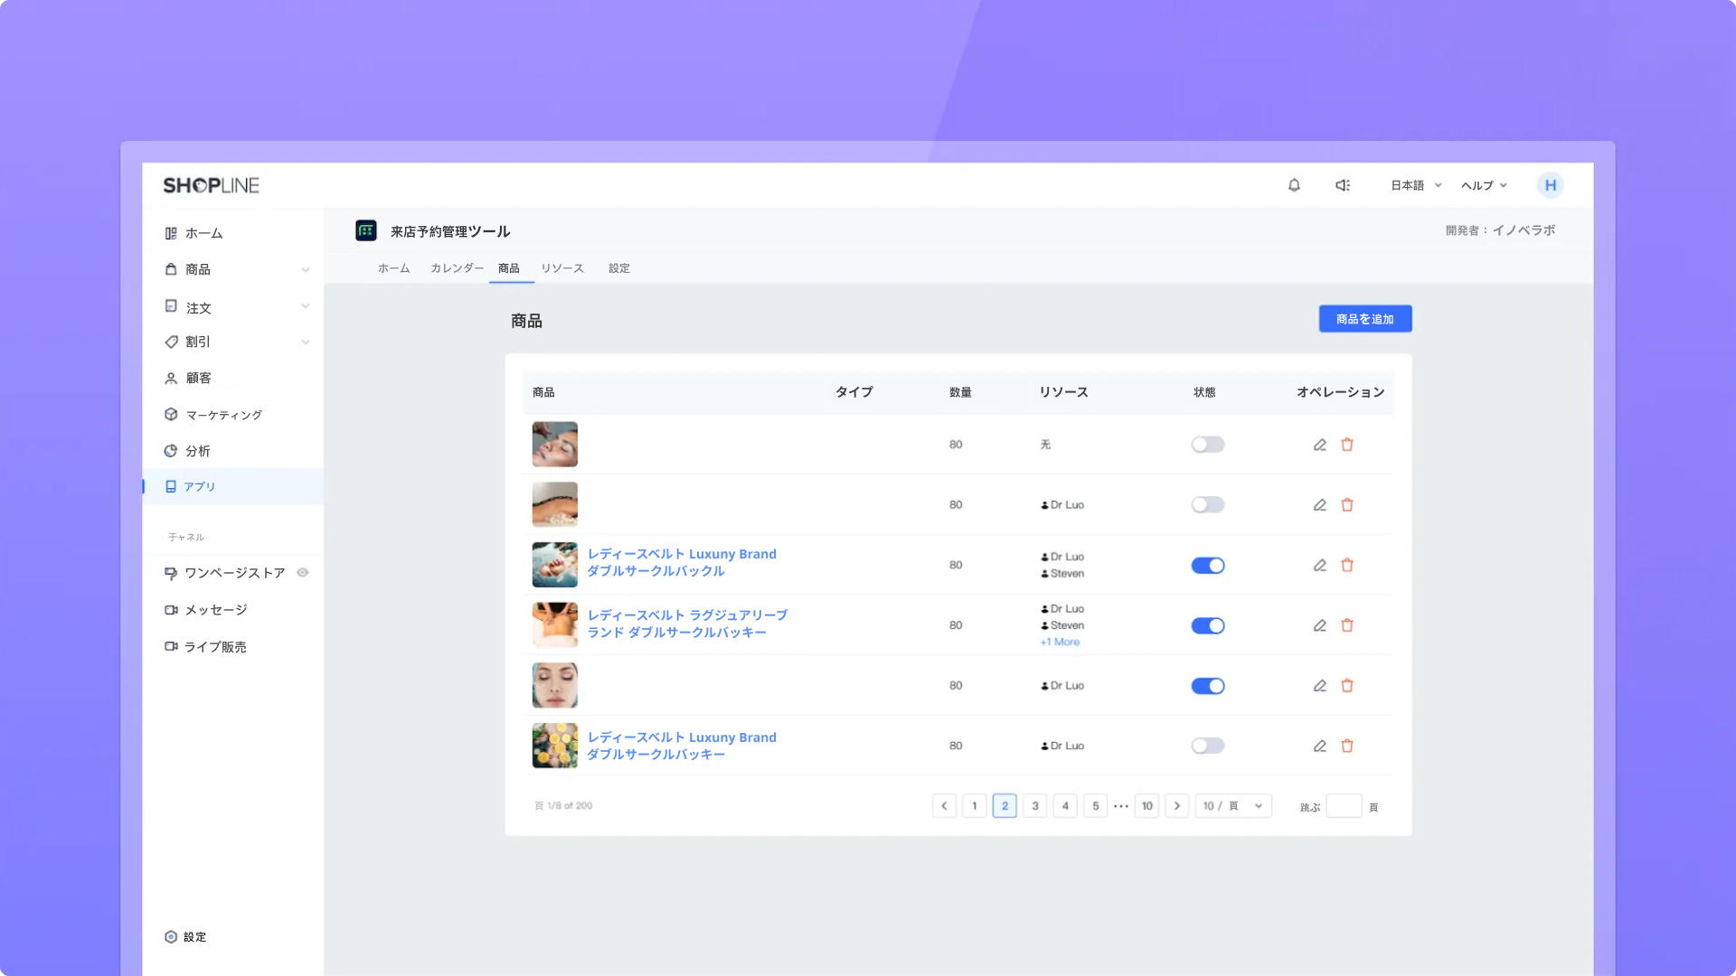This screenshot has width=1736, height=976.
Task: Expand the 商品 sidebar menu chevron
Action: pyautogui.click(x=306, y=269)
